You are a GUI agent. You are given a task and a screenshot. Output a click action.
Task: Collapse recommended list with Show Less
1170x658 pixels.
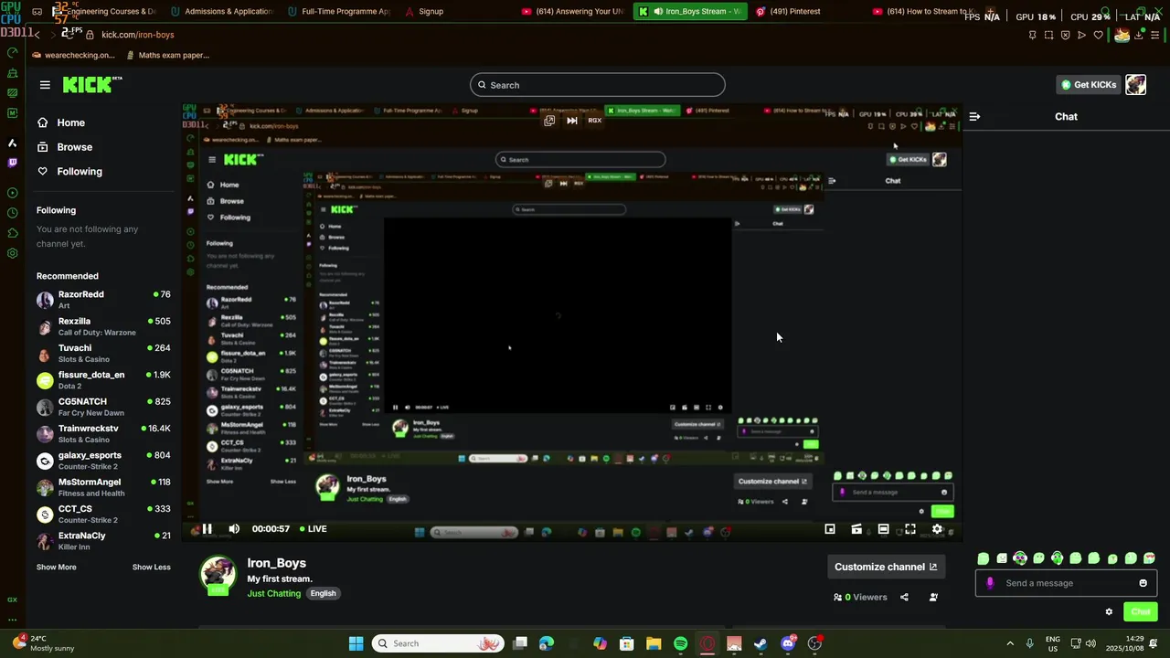click(x=151, y=568)
